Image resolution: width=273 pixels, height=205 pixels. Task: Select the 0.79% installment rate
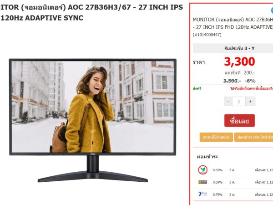coord(217,195)
